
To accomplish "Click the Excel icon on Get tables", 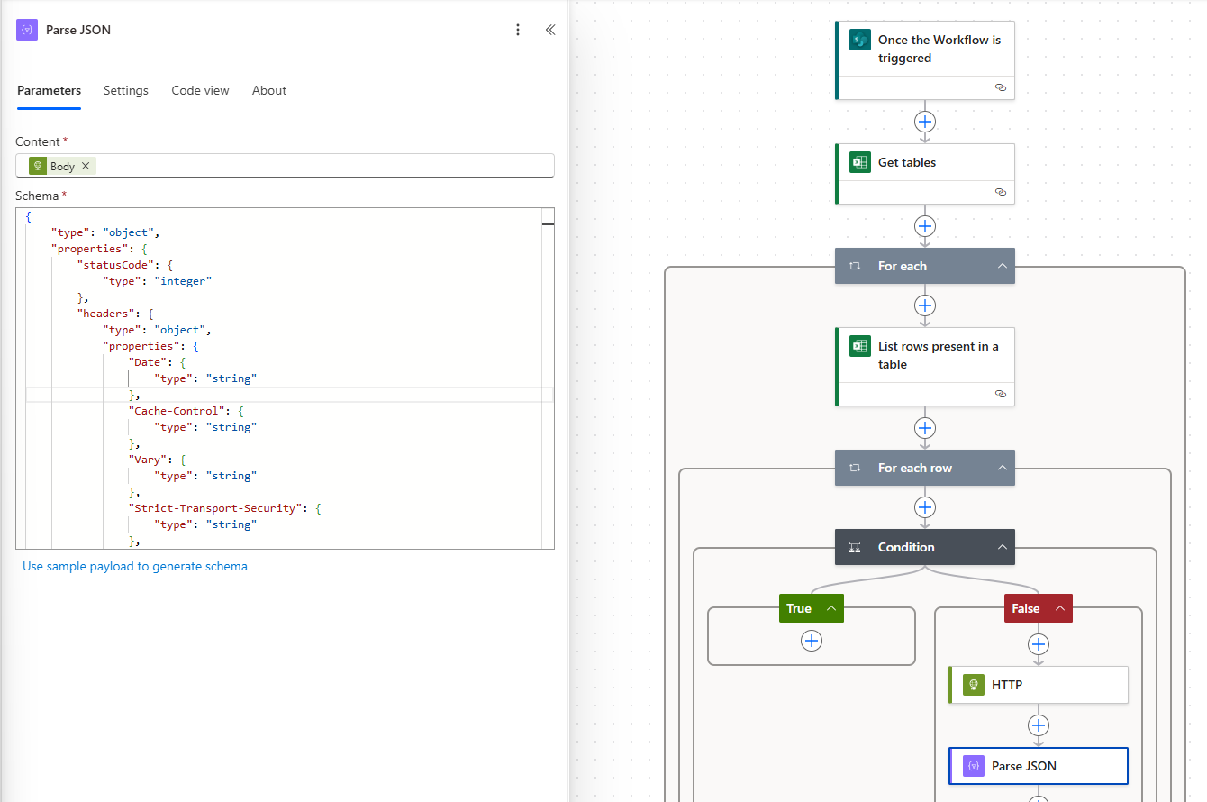I will 860,162.
